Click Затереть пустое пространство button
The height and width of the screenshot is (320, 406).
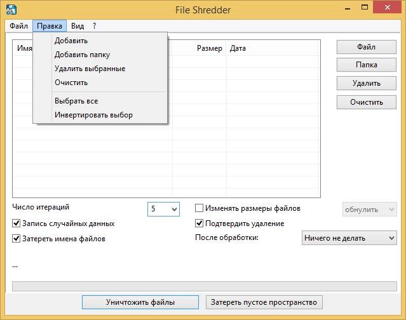(x=264, y=302)
